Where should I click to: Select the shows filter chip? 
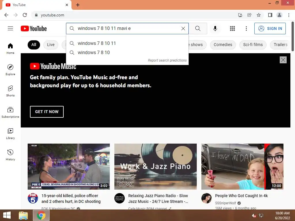(x=197, y=45)
